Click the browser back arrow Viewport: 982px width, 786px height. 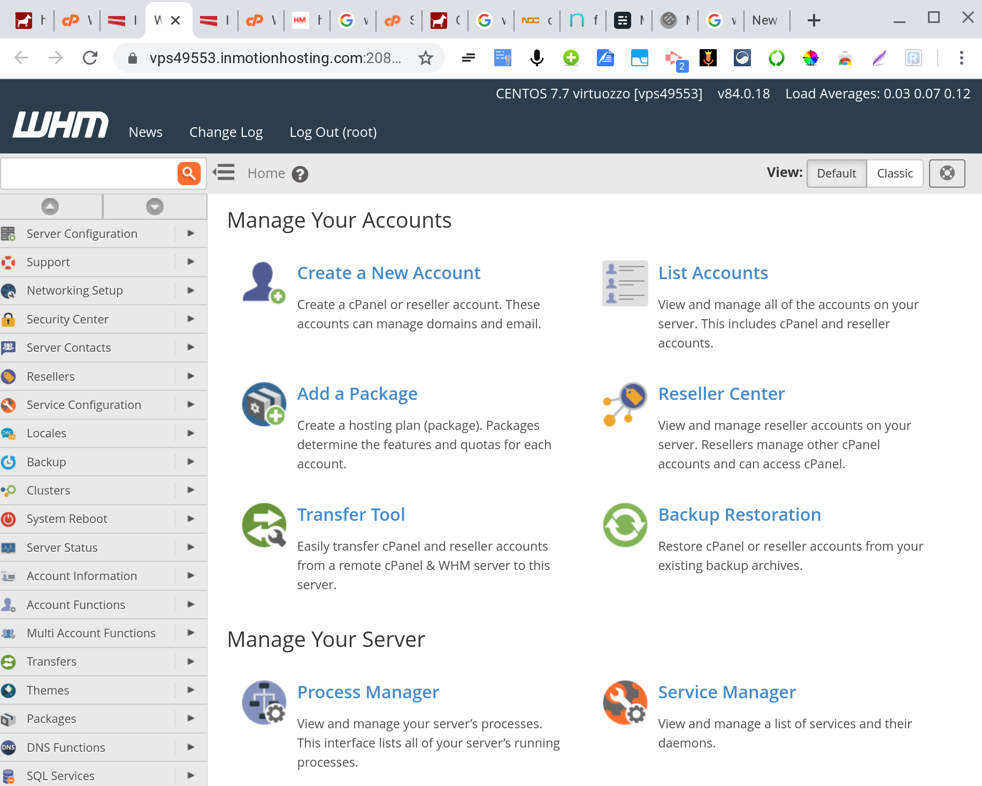pyautogui.click(x=21, y=58)
